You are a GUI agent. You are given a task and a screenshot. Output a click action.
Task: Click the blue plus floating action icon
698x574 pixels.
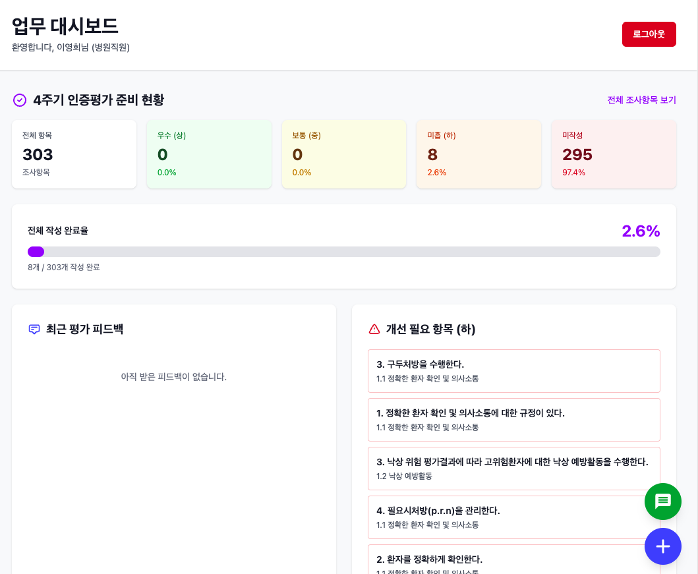coord(662,546)
